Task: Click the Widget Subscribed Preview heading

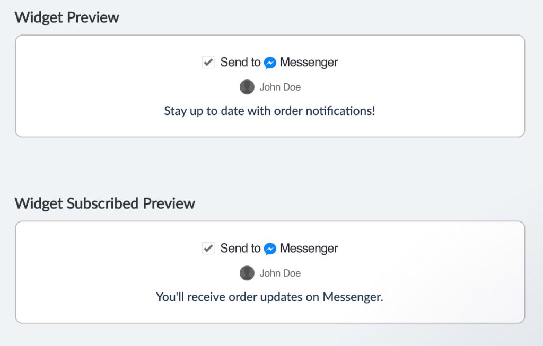Action: (105, 203)
